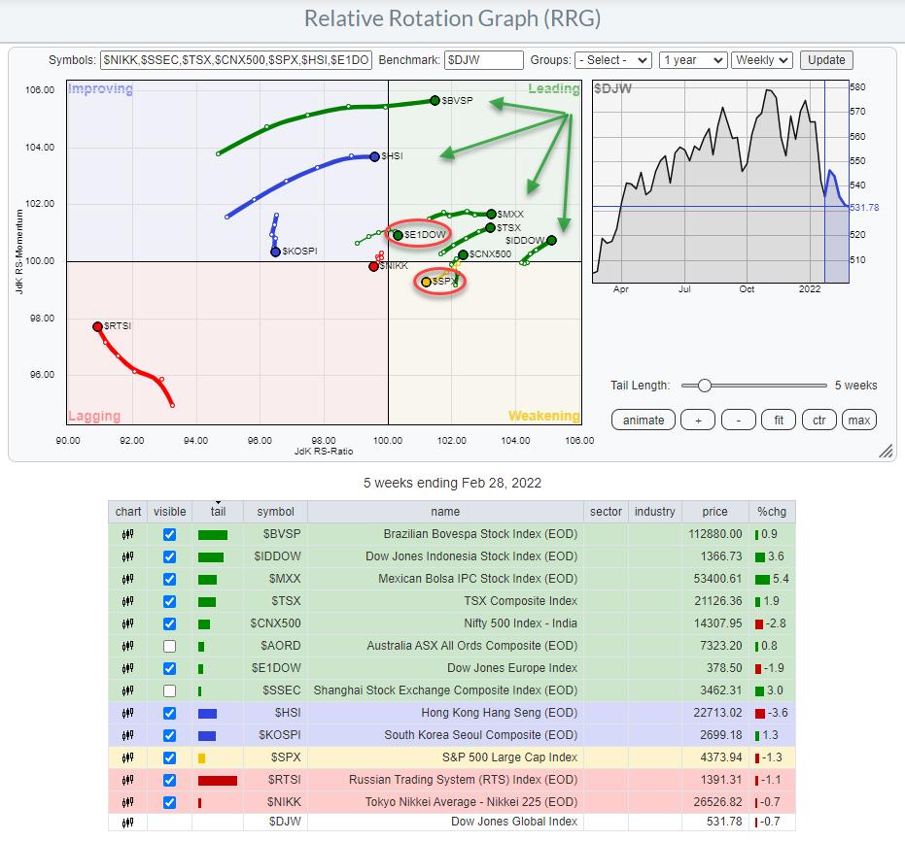The width and height of the screenshot is (905, 841).
Task: Open the chart icon in the $RTSI row
Action: (127, 780)
